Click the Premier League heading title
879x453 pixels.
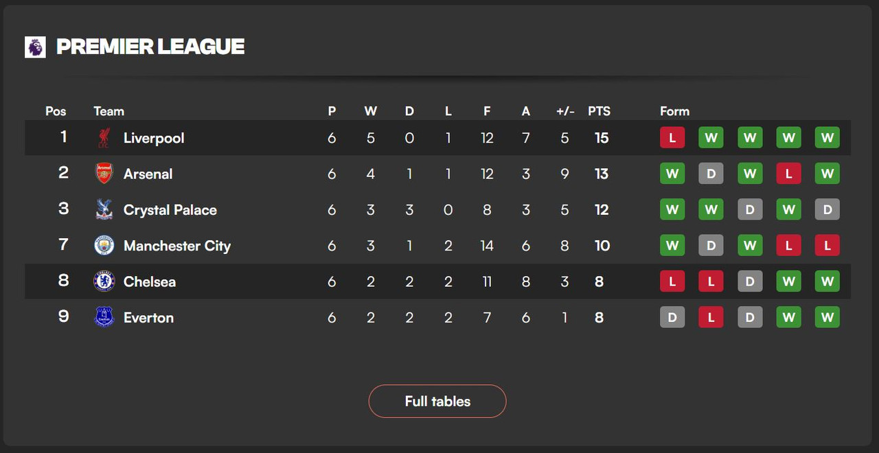tap(150, 47)
